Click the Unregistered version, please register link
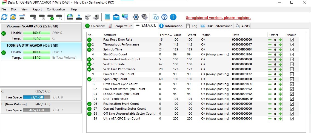The width and height of the screenshot is (311, 133). (x=218, y=18)
